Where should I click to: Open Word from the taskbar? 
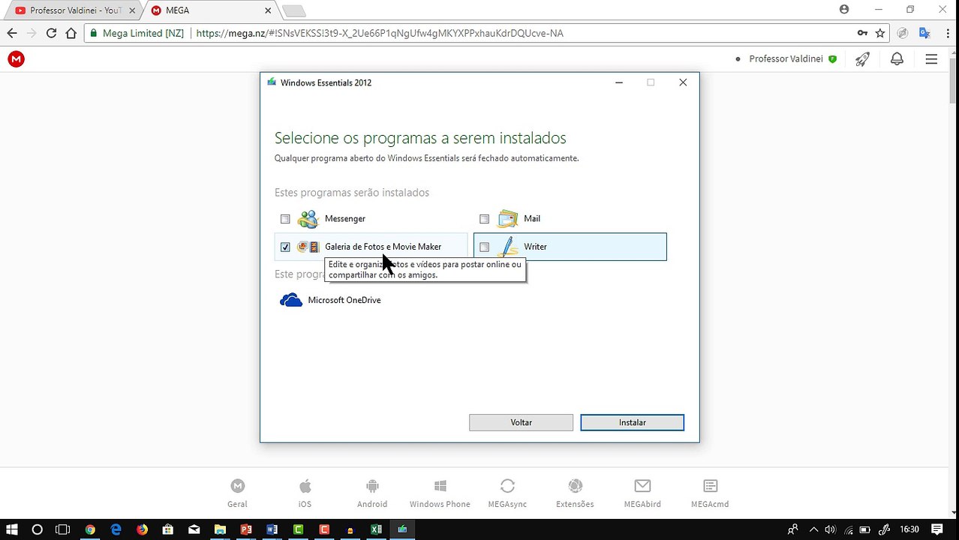(272, 529)
